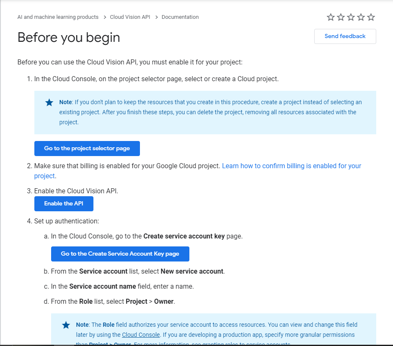Click the breadcrumb chevron before Documentation
Viewport: 393px width, 346px height.
(x=156, y=17)
